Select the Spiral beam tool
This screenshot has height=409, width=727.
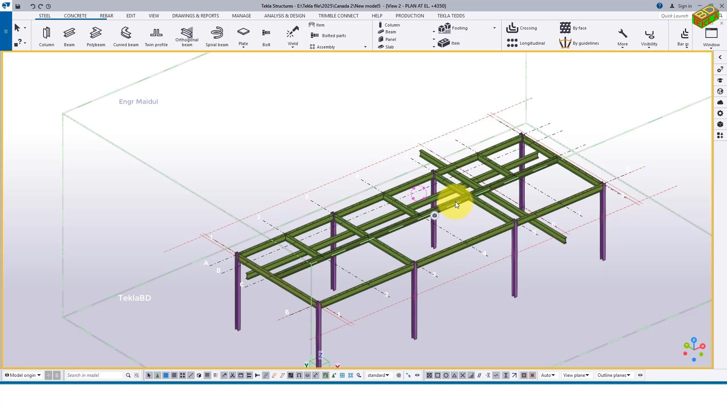pos(217,36)
